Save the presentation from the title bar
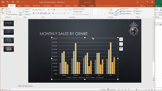Screen dimensions: 162x91 pos(3,2)
